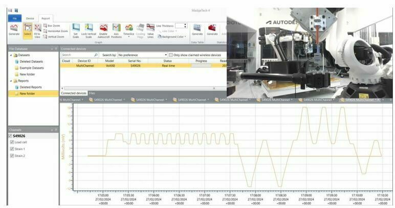Select the Example Datasets folder

31,68
